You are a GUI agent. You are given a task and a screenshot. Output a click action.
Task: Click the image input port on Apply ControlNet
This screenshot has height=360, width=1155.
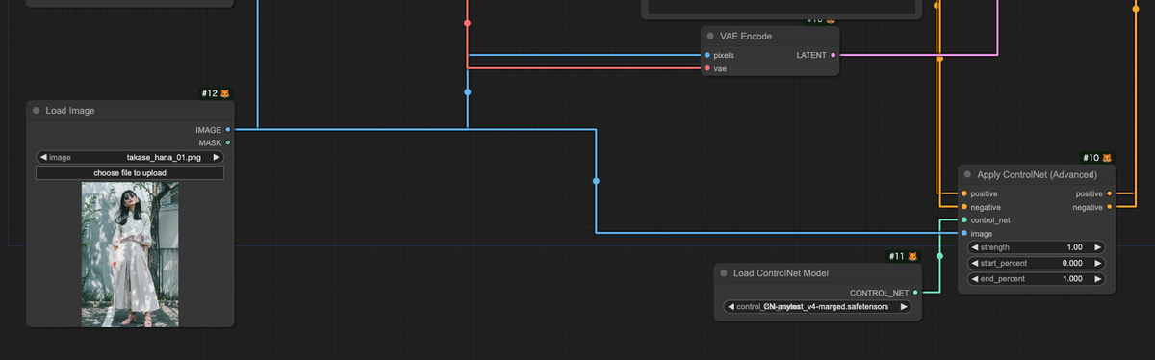(x=964, y=233)
